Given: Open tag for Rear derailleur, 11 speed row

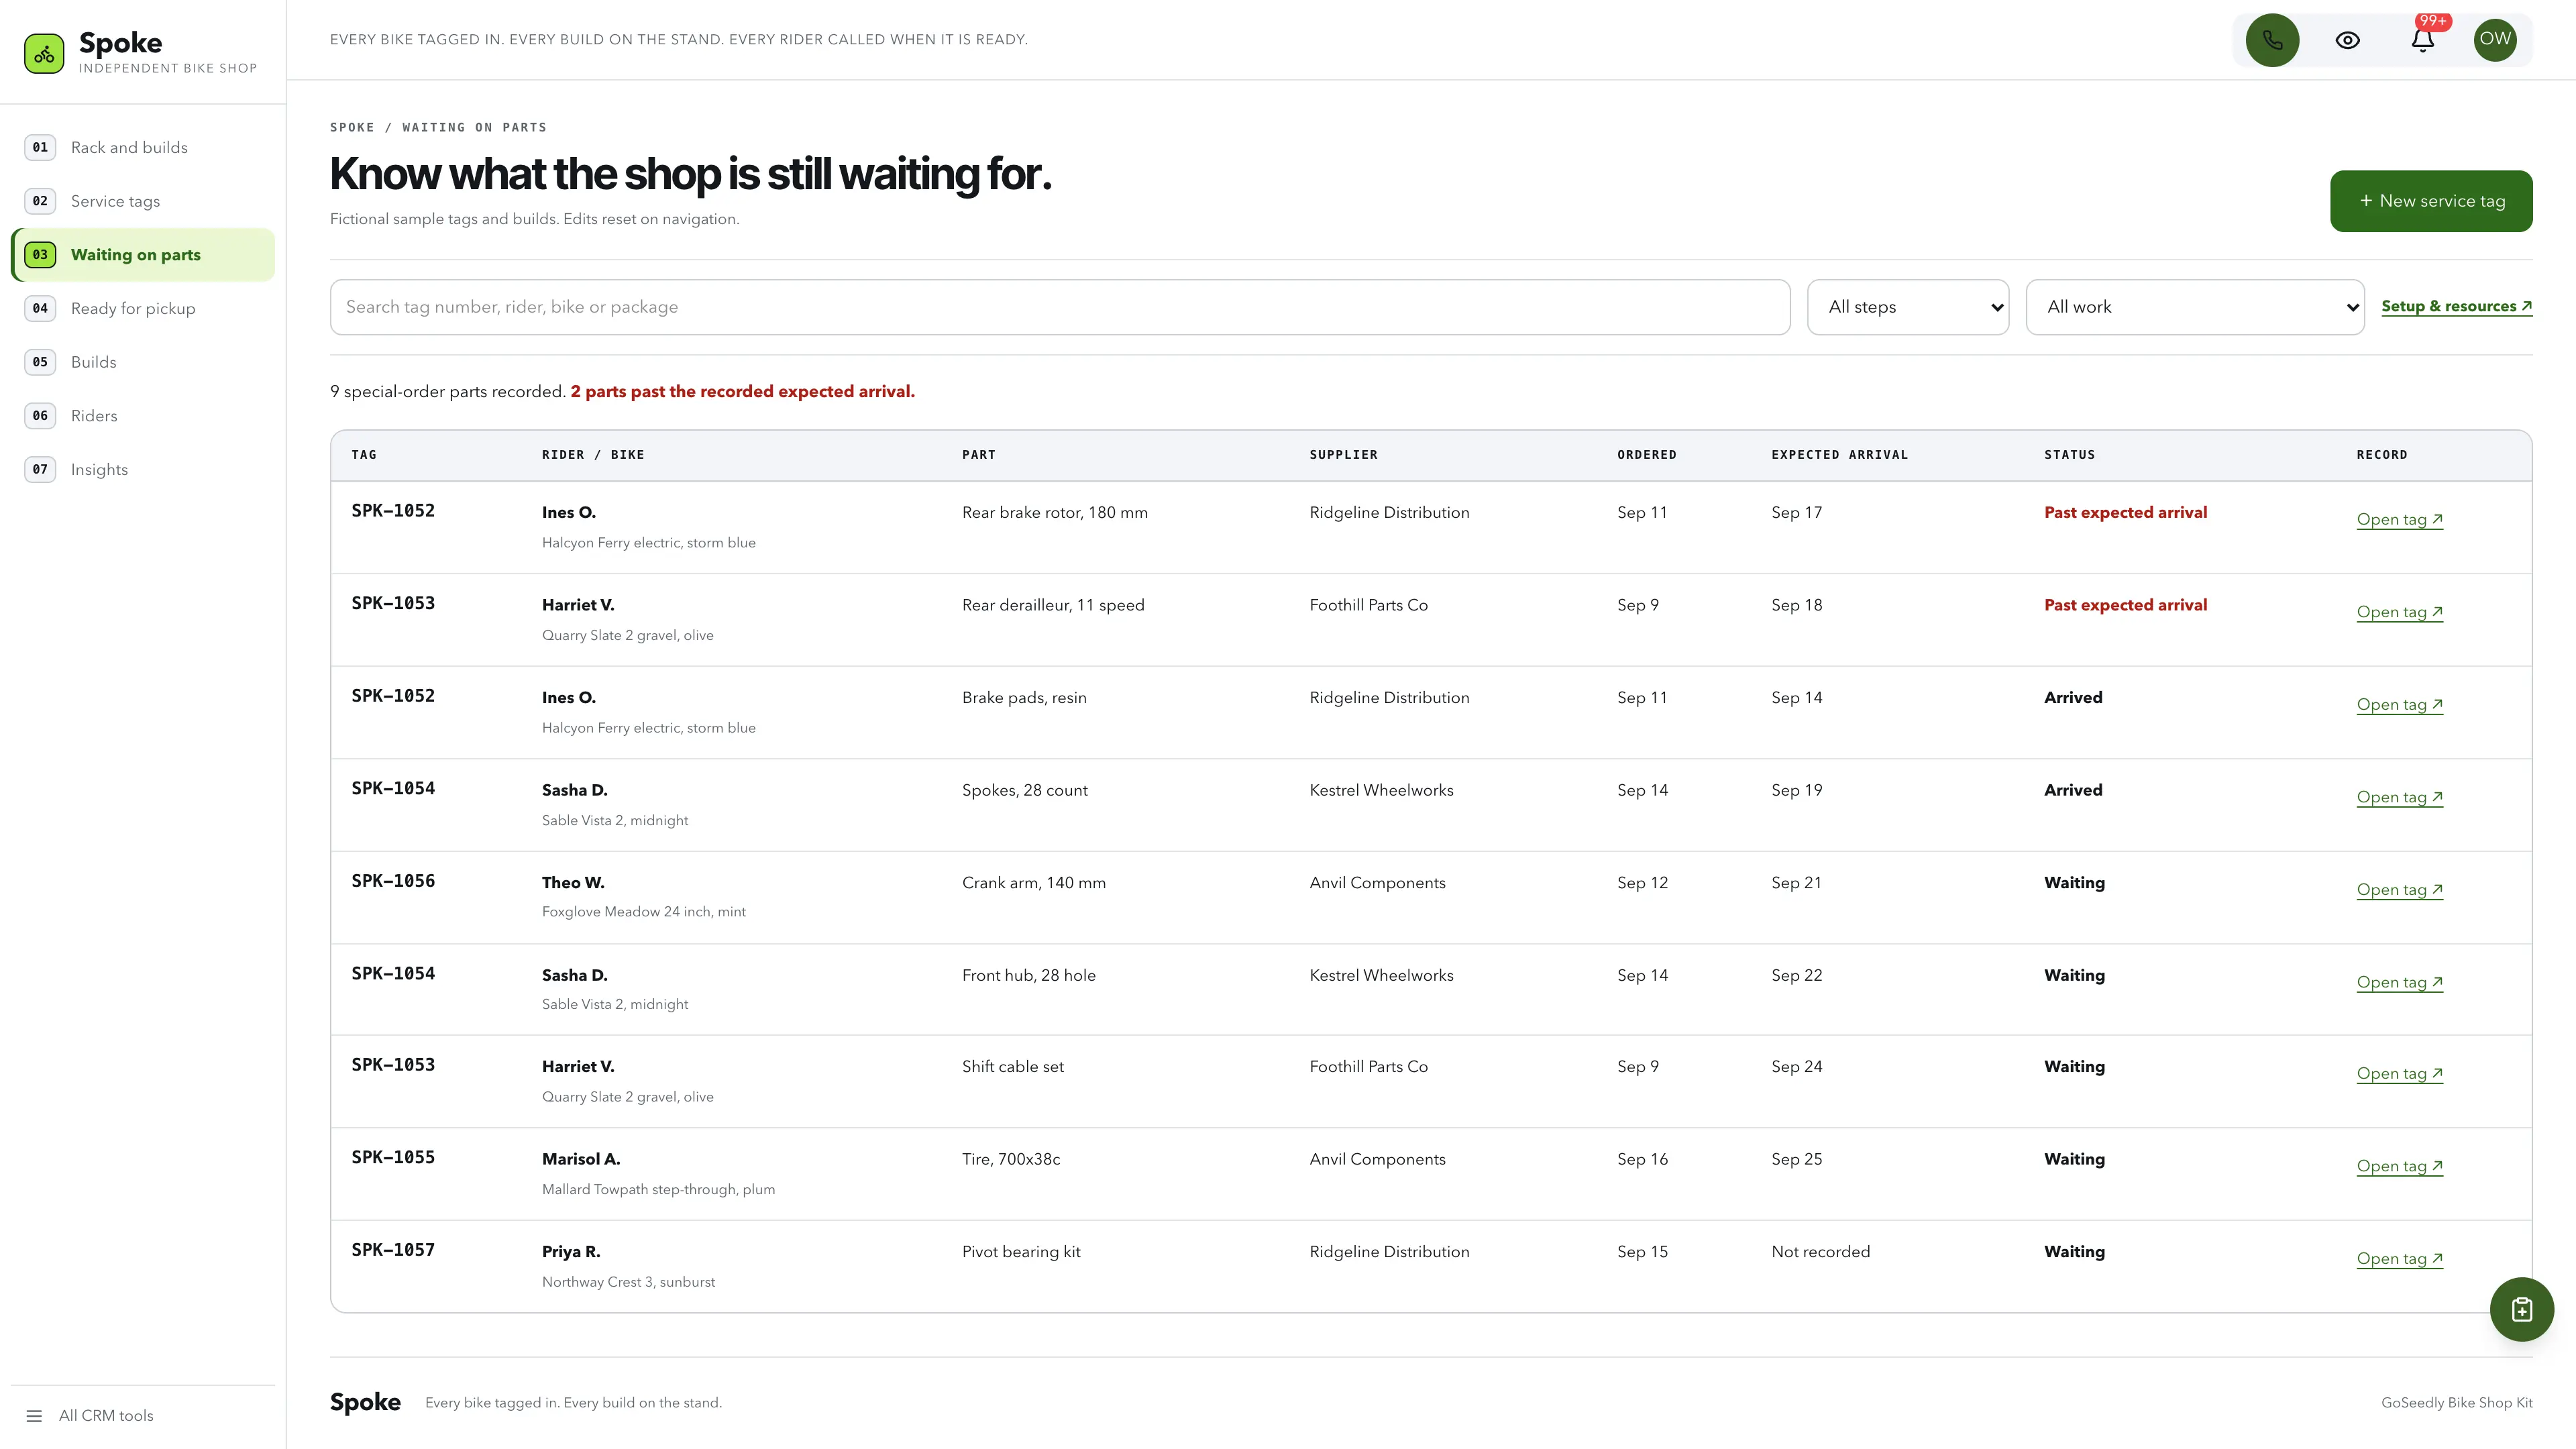Looking at the screenshot, I should point(2399,612).
